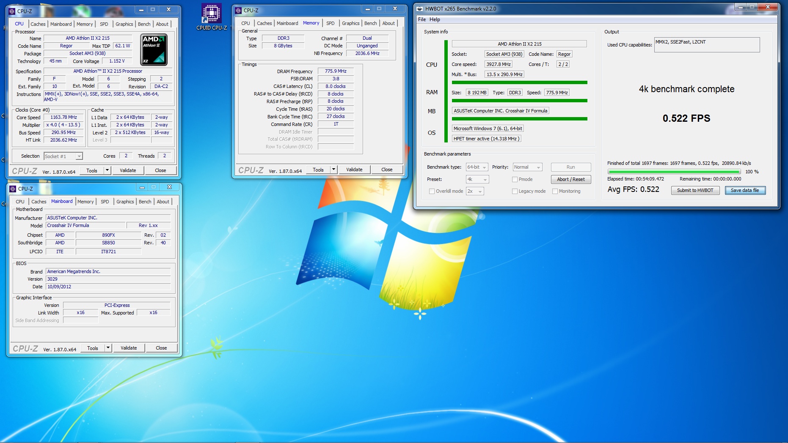Open the File menu in HWBOT x265
The height and width of the screenshot is (443, 788).
(x=422, y=19)
